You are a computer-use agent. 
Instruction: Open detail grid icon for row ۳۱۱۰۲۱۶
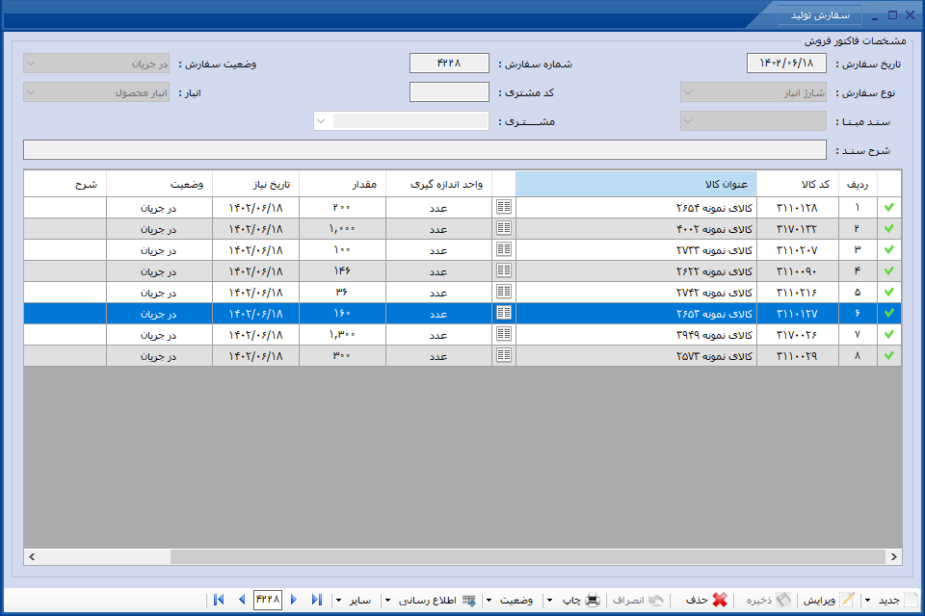pyautogui.click(x=504, y=292)
